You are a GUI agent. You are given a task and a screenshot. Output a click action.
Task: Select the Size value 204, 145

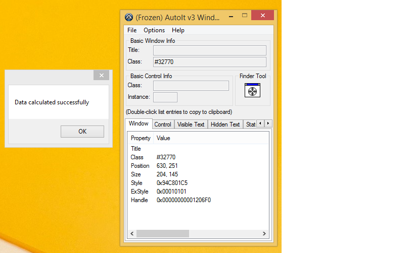tap(167, 174)
